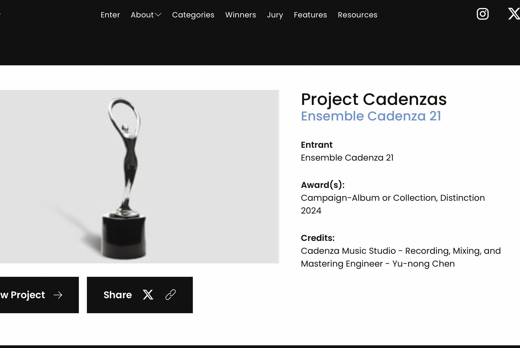The height and width of the screenshot is (348, 520).
Task: Select Features in the navigation bar
Action: 310,15
